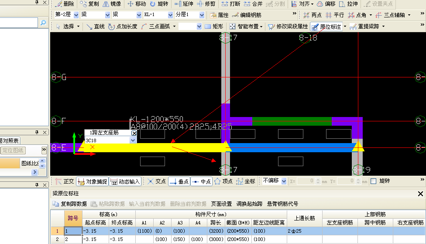Click the 定位图纸 button
Screen dimensions: 426x244
pyautogui.click(x=13, y=150)
